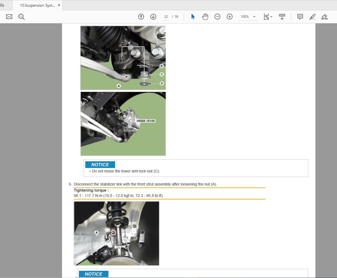Open the sign document pen tool

point(324,17)
